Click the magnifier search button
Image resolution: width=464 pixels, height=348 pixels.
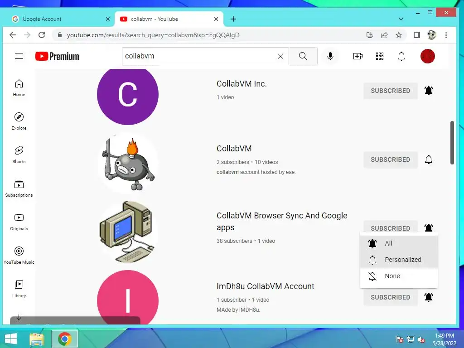point(303,56)
